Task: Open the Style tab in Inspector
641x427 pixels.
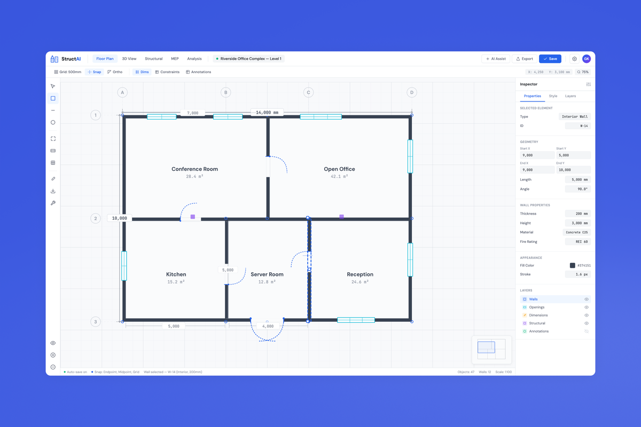Action: (553, 96)
